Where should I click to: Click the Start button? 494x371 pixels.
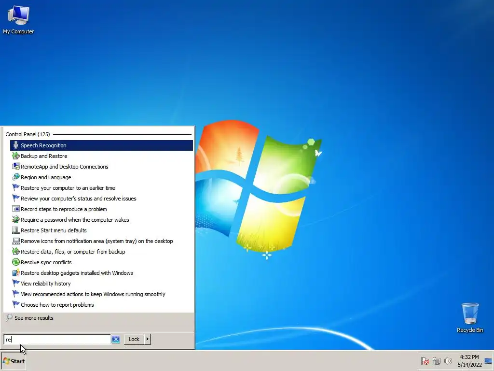(x=13, y=361)
